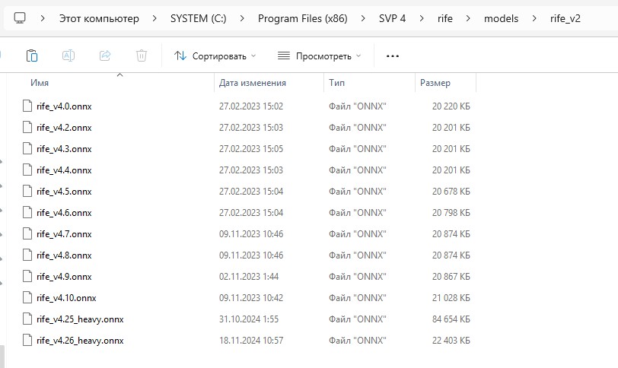Viewport: 618px width, 368px height.
Task: Click the paste clipboard icon in toolbar
Action: (32, 56)
